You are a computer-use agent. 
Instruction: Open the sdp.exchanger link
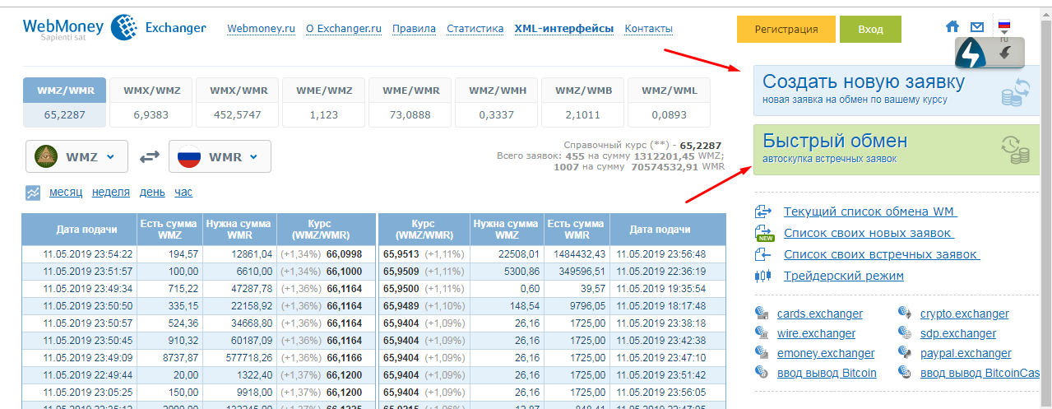(x=958, y=333)
